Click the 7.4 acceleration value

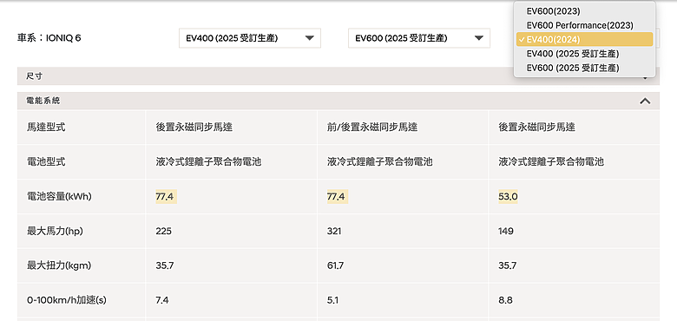point(162,300)
